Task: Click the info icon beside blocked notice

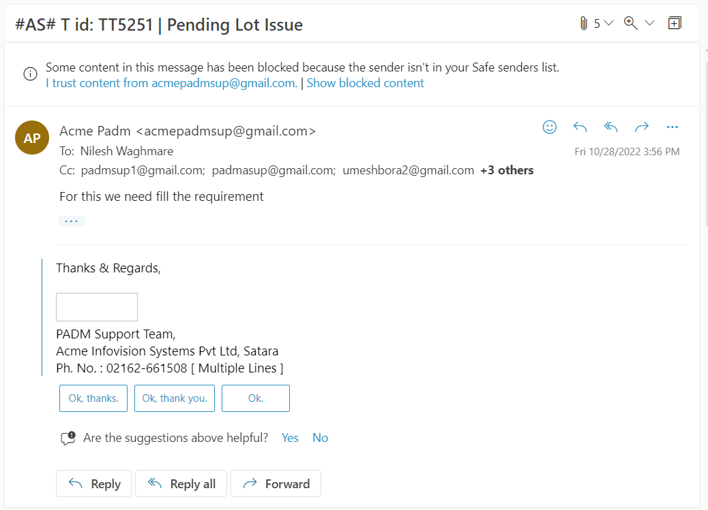Action: (30, 74)
